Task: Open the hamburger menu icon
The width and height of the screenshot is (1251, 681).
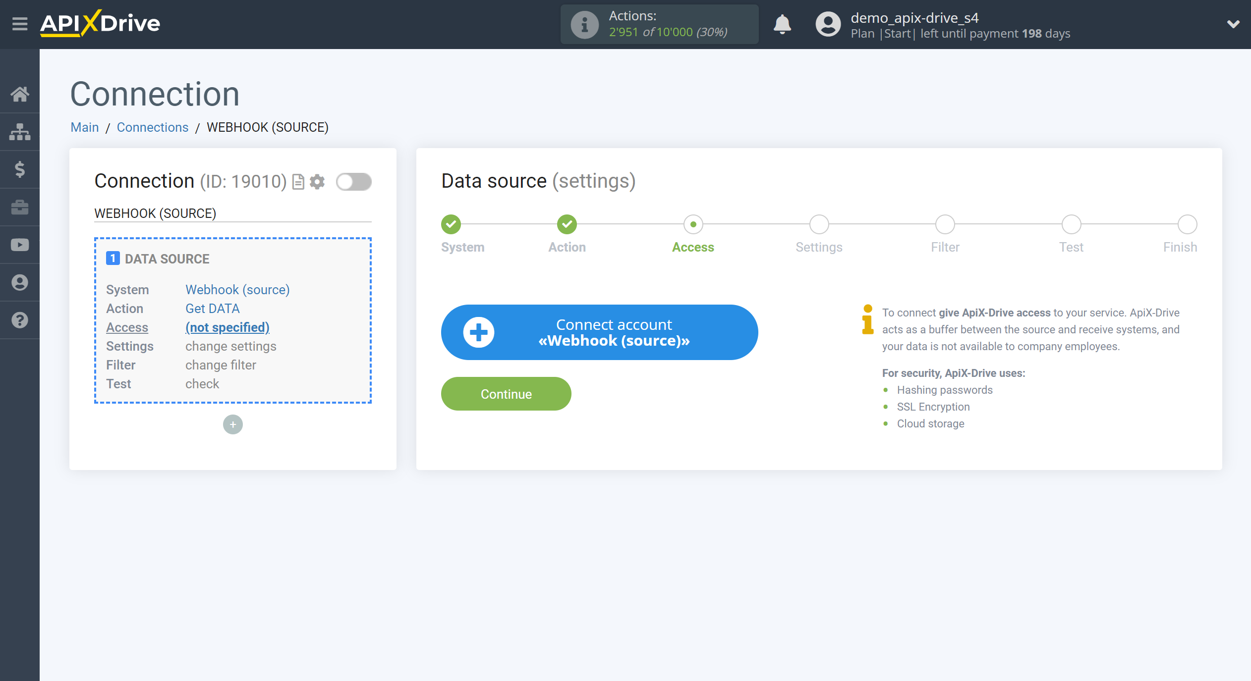Action: [20, 23]
